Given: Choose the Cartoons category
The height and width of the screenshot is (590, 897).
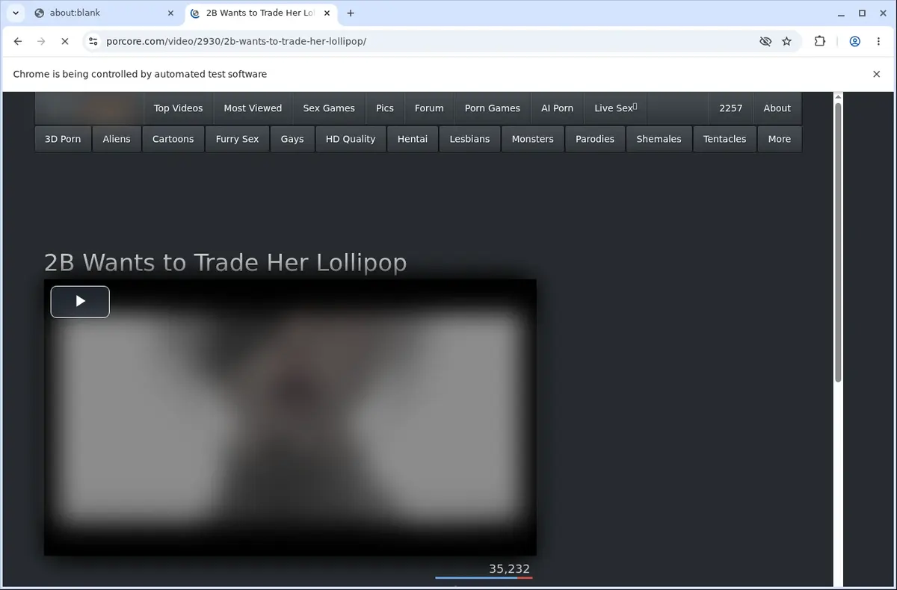Looking at the screenshot, I should pyautogui.click(x=173, y=139).
